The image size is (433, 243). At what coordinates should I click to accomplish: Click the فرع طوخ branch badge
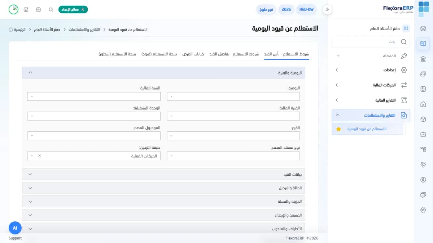click(x=266, y=10)
